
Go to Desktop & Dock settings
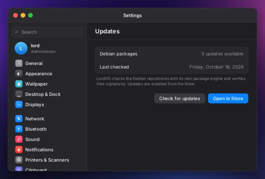tap(47, 94)
